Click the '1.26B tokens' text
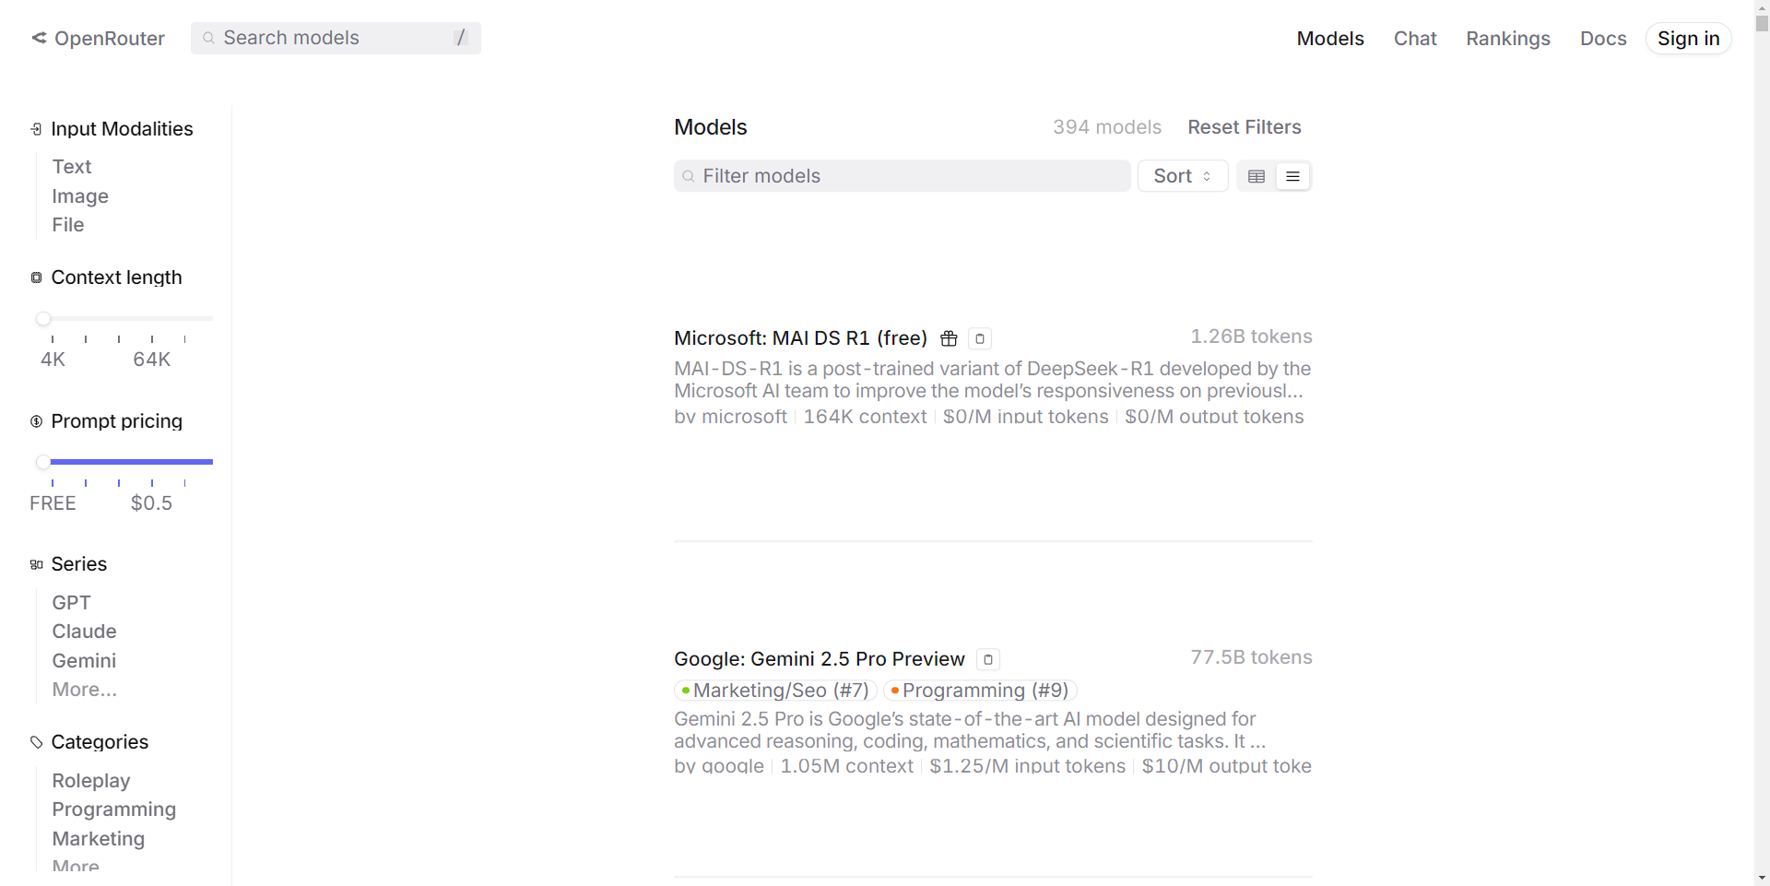This screenshot has width=1770, height=886. [x=1251, y=337]
